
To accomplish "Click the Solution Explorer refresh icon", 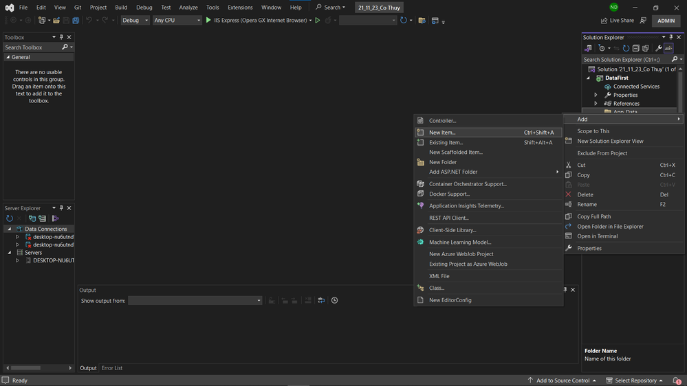I will coord(626,48).
